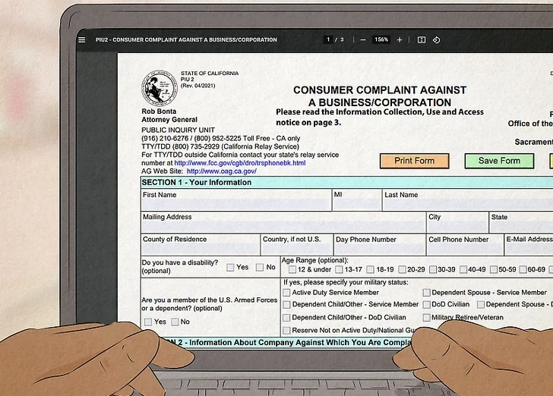Click the document title in the viewer toolbar
Screen dimensions: 553x396
click(x=186, y=39)
